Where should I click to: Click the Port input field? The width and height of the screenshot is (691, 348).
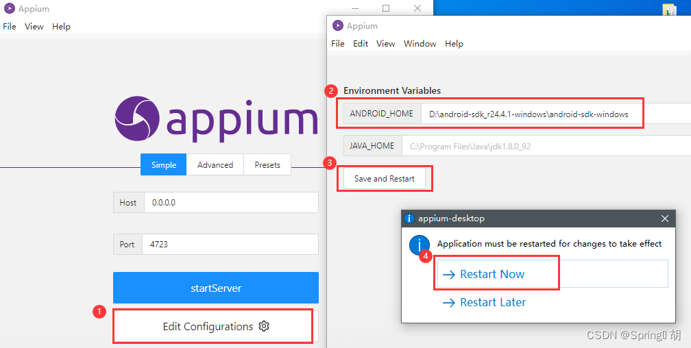pos(230,244)
